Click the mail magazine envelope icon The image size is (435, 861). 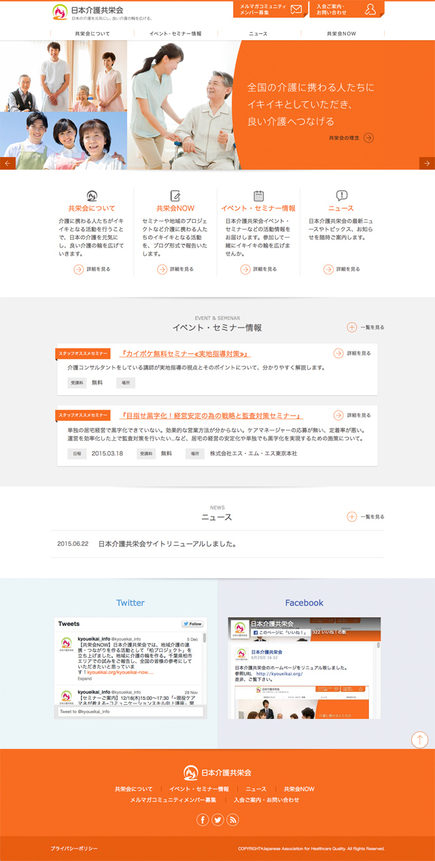pyautogui.click(x=296, y=9)
